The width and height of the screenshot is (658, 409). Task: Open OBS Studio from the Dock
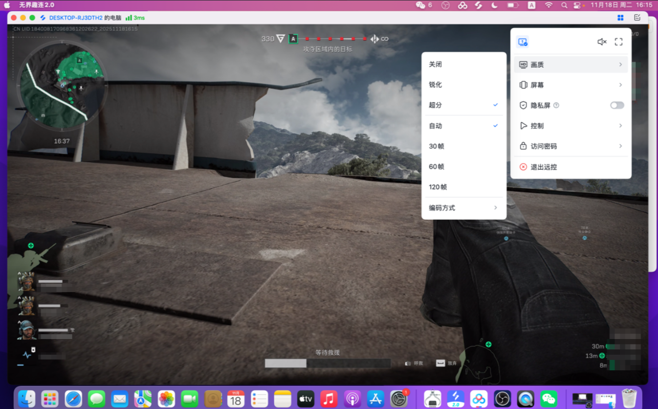coord(502,398)
